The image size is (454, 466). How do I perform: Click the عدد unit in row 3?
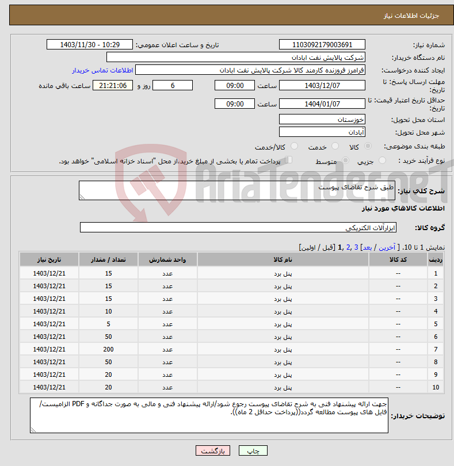(x=167, y=299)
